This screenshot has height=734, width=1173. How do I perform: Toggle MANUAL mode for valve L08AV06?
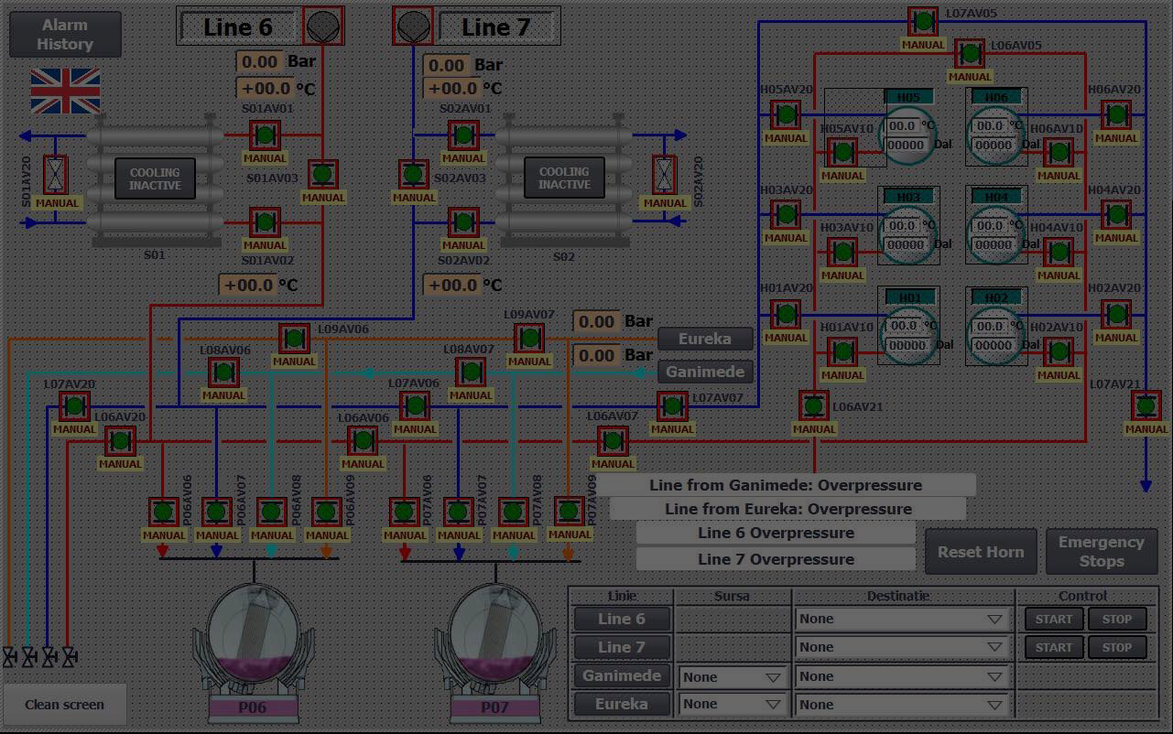pos(223,394)
